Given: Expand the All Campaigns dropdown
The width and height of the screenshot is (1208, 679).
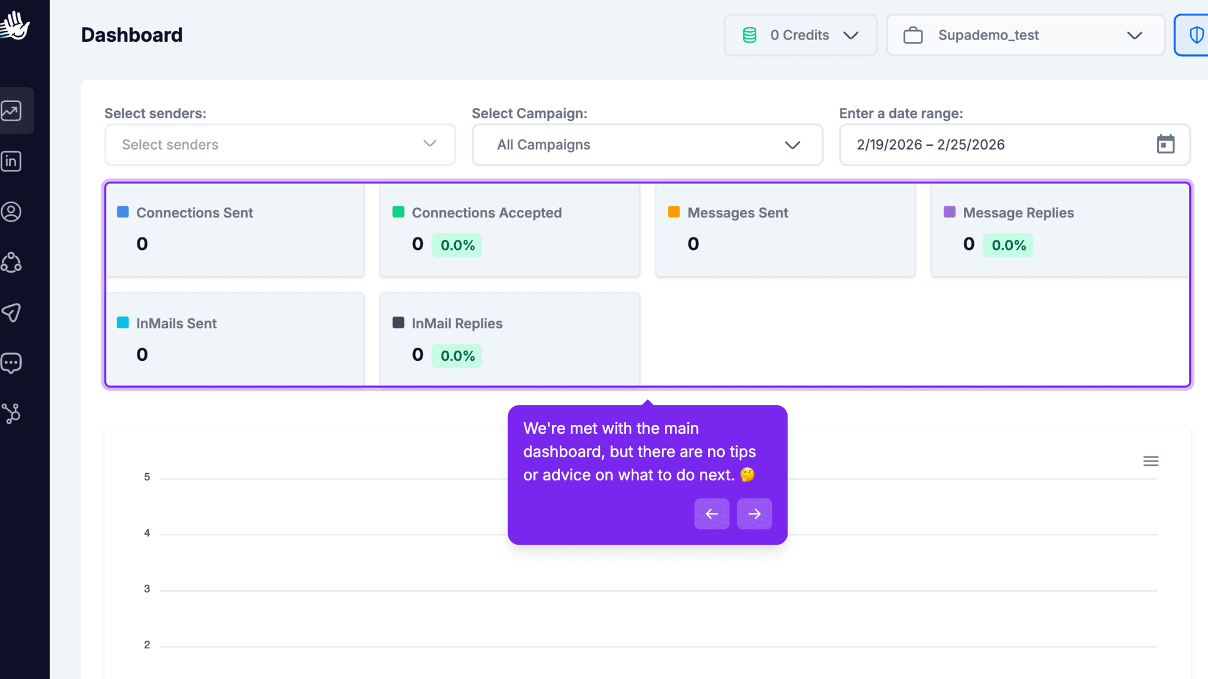Looking at the screenshot, I should click(647, 144).
